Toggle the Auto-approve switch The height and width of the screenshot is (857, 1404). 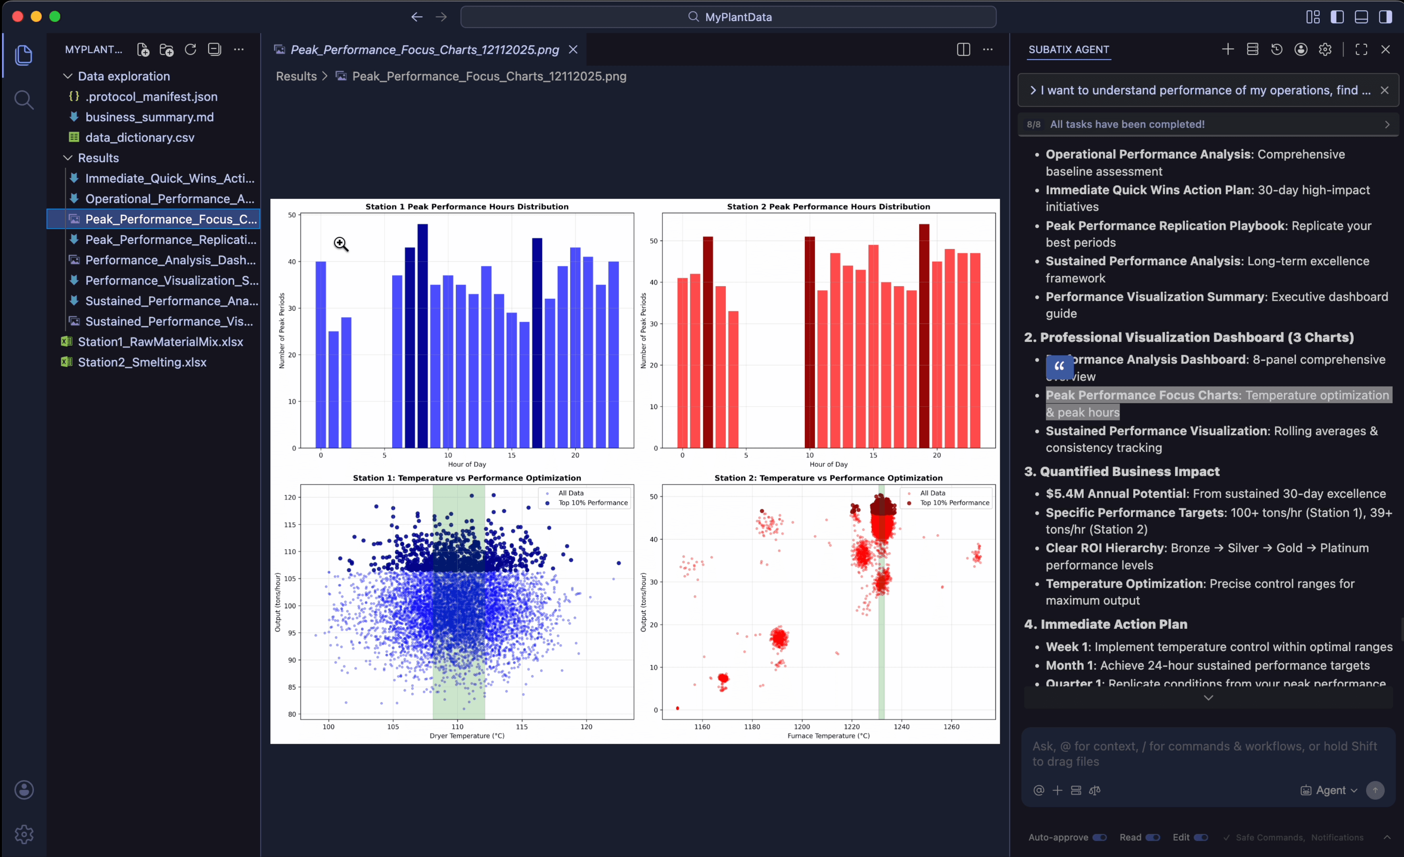pos(1100,838)
